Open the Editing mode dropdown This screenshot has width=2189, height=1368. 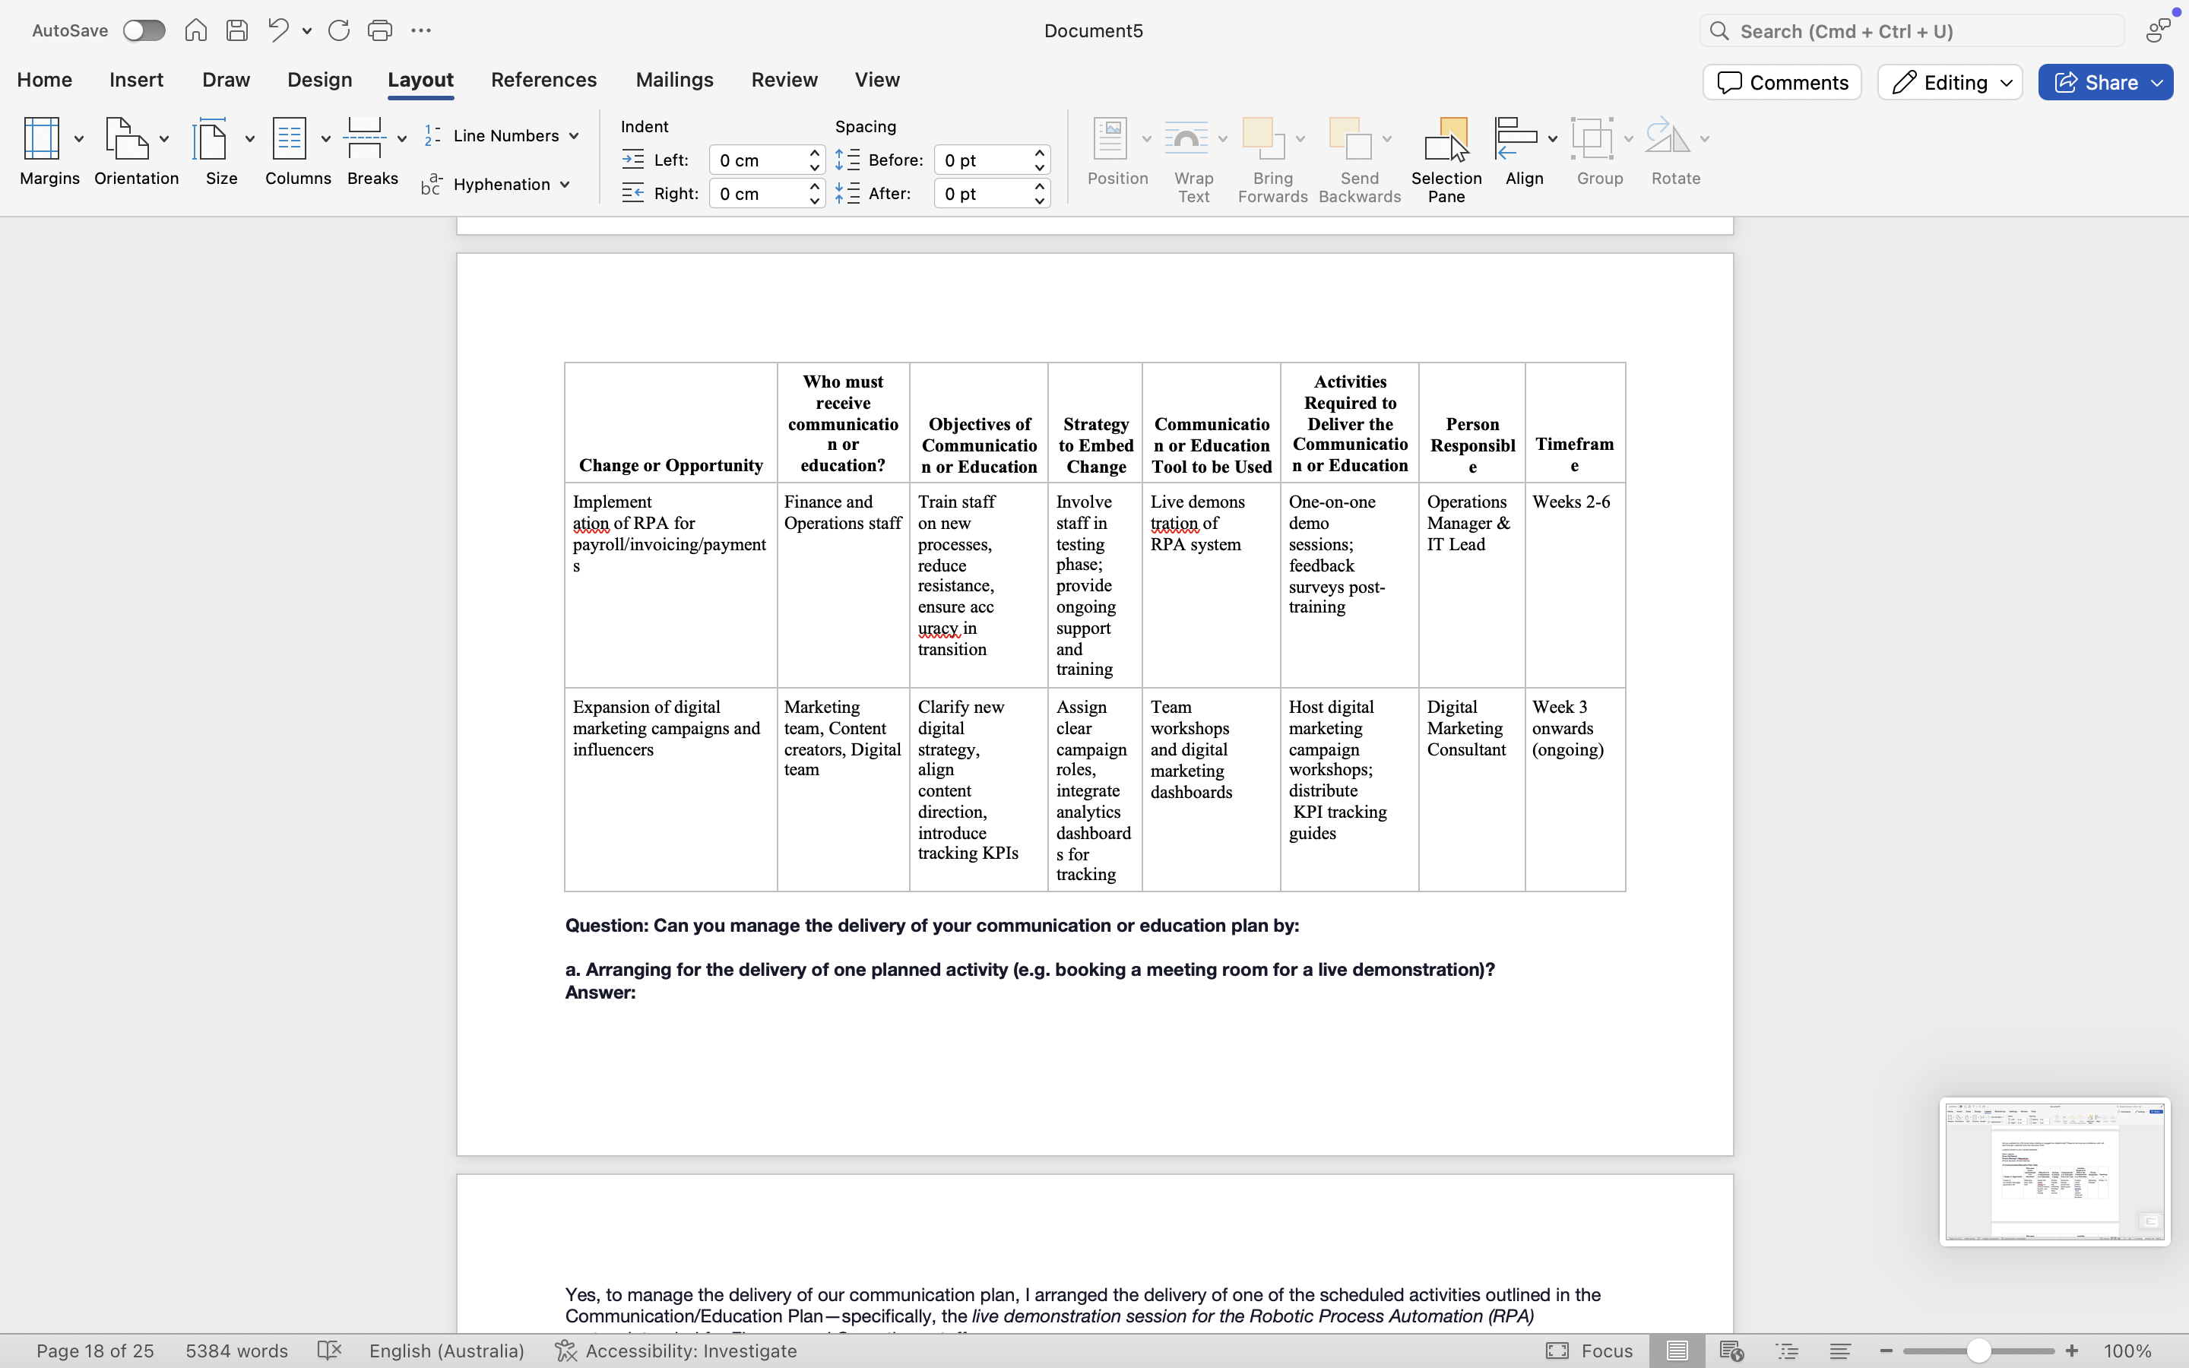(x=1950, y=82)
